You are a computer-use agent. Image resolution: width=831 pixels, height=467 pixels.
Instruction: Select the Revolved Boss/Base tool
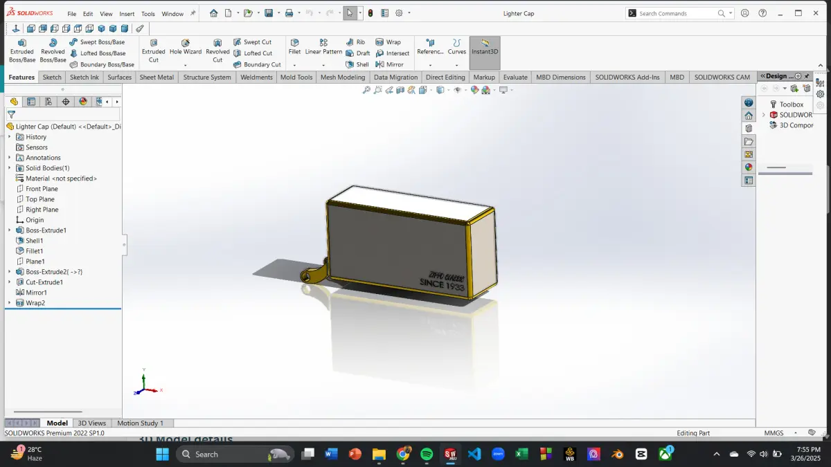pyautogui.click(x=53, y=51)
